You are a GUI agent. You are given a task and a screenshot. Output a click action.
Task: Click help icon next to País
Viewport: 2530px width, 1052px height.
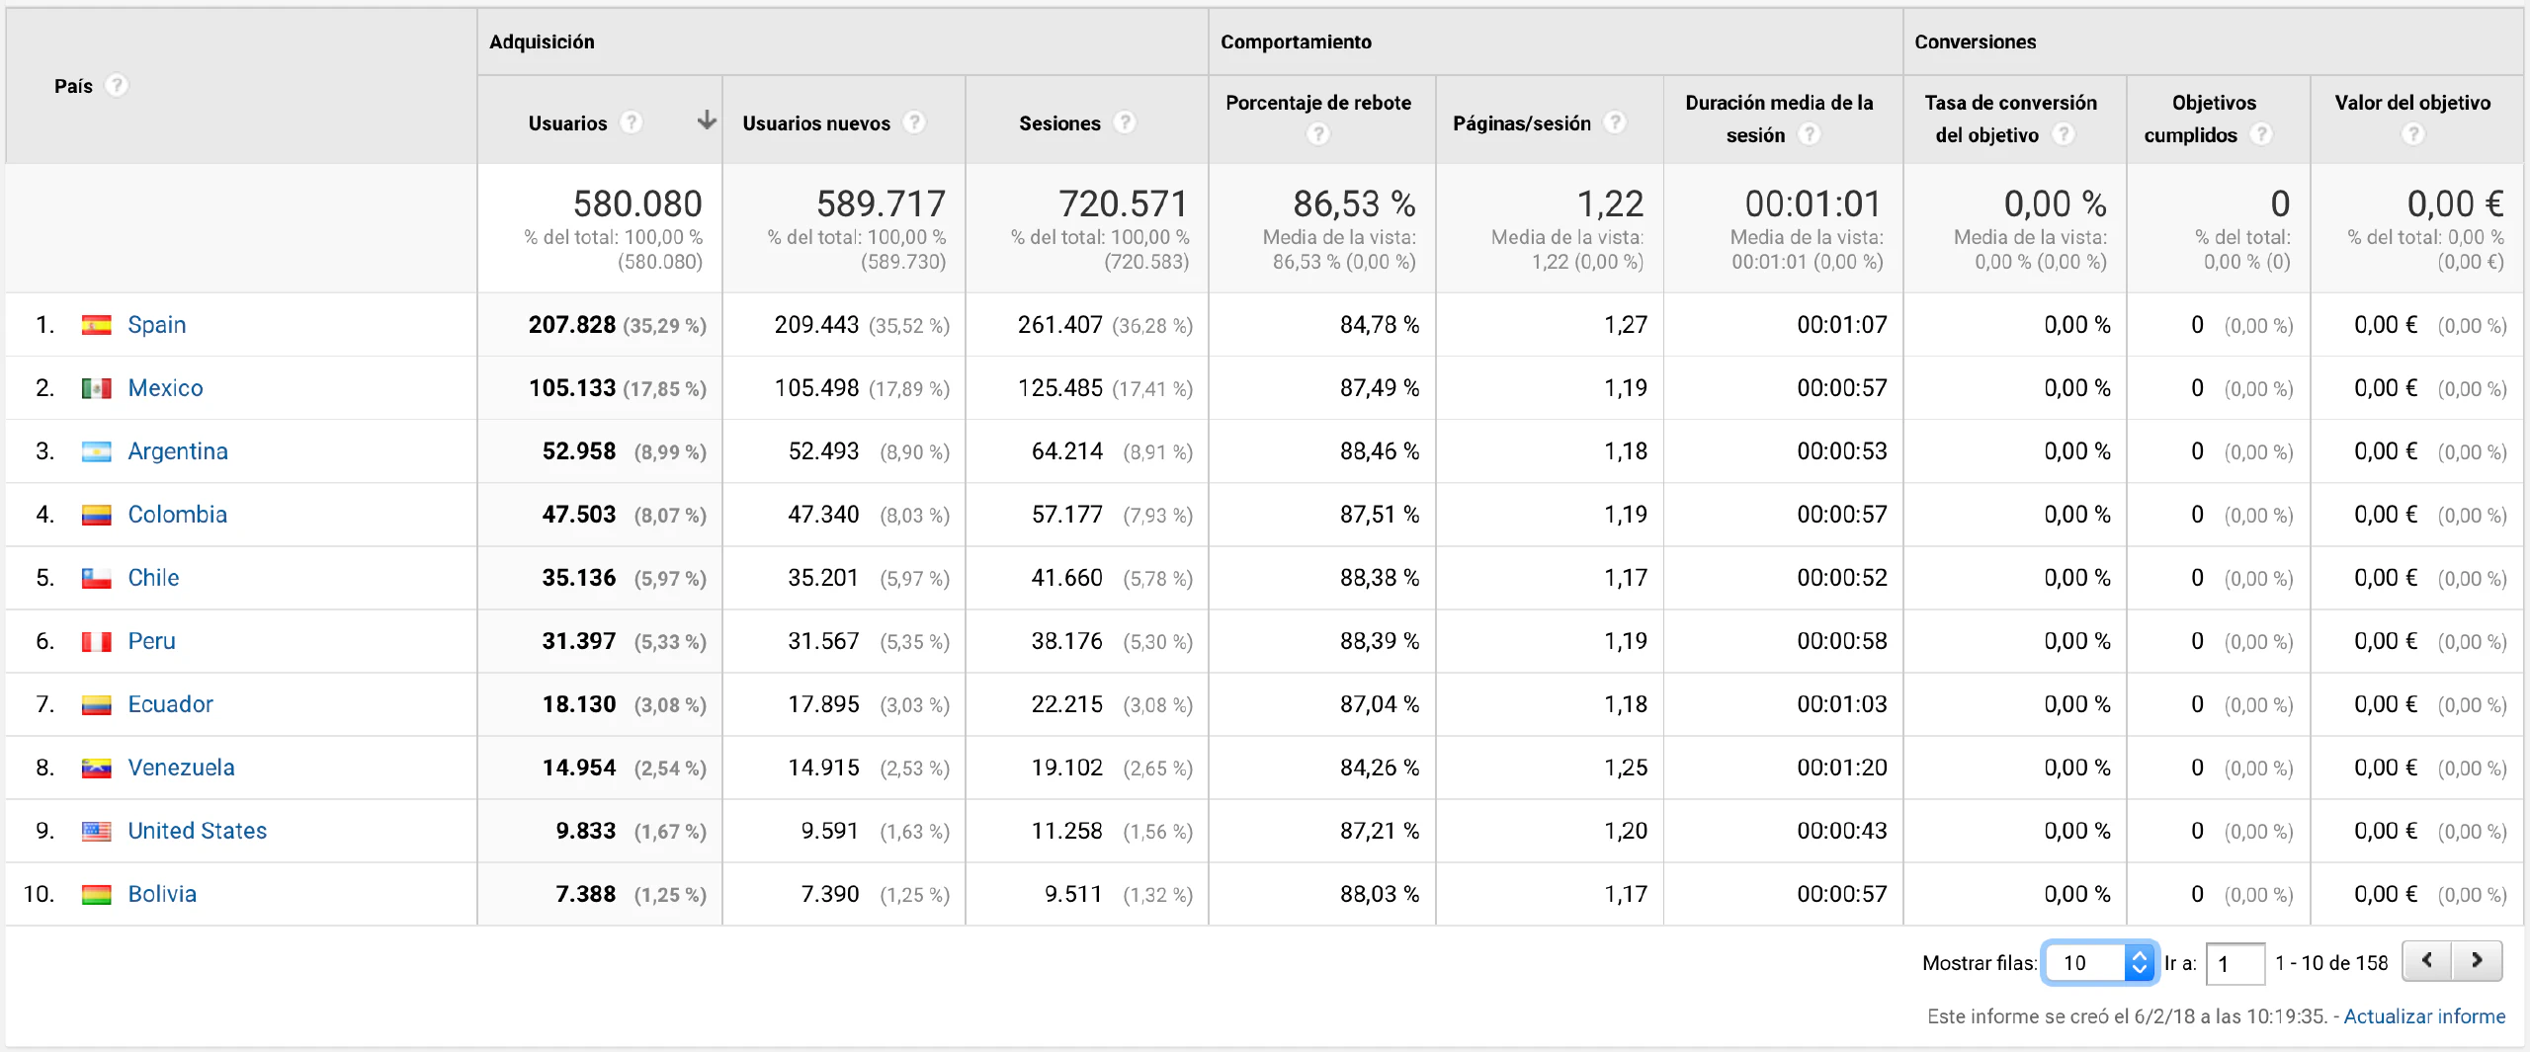click(x=117, y=86)
